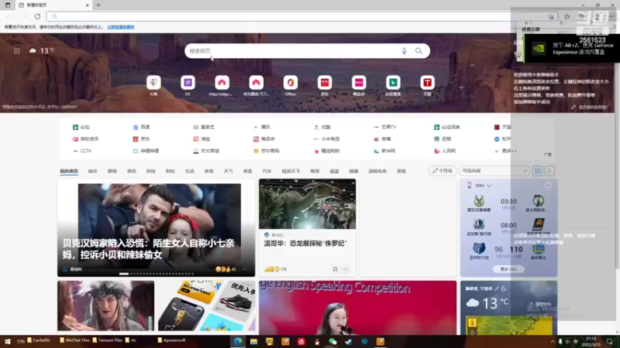Open the 温哥华 dinosaur exhibition article
The image size is (620, 348).
(307, 227)
